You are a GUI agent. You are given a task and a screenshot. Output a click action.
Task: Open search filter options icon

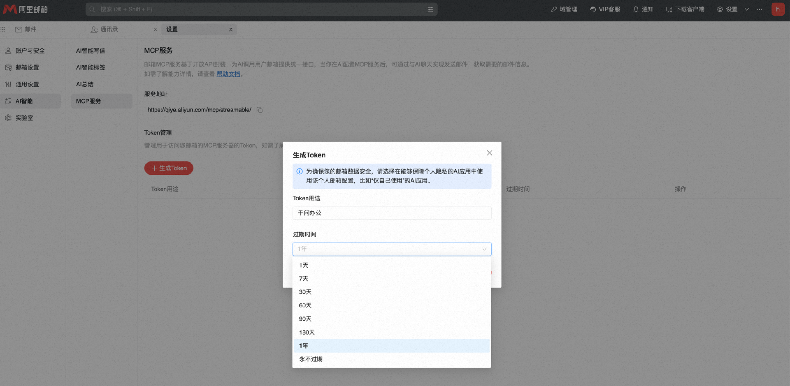tap(430, 9)
